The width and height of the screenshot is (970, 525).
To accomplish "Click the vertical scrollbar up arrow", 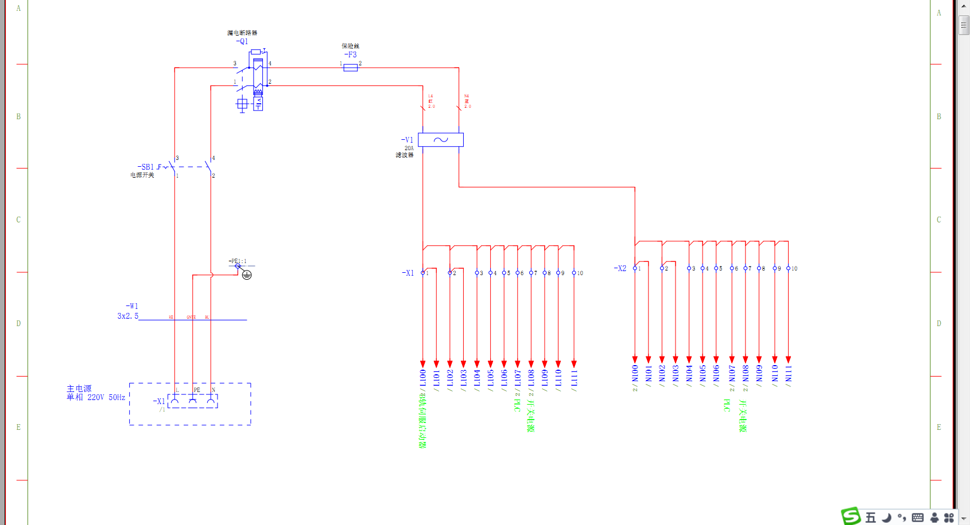I will pos(964,5).
